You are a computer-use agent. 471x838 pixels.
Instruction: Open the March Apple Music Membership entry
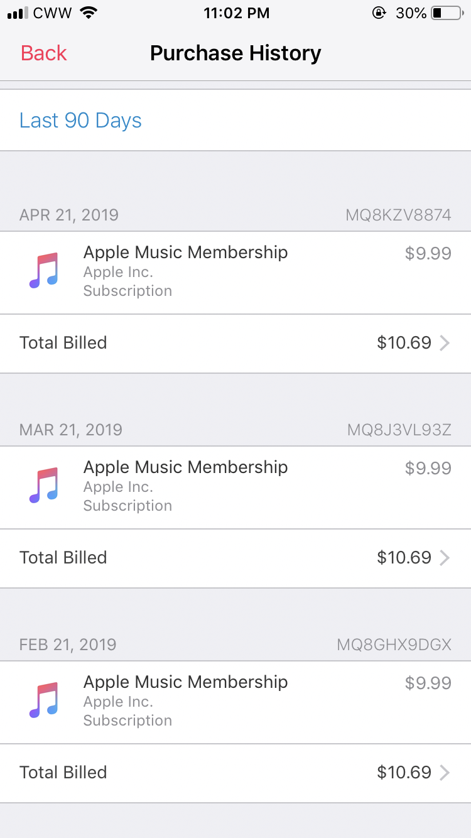pos(186,467)
